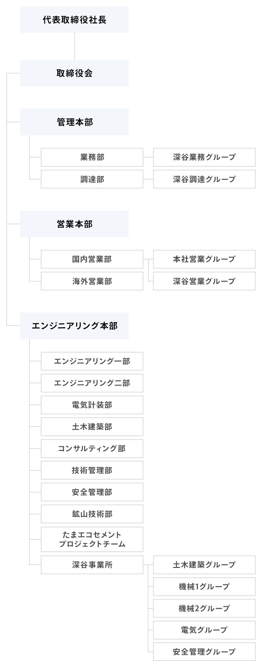262x661 pixels.
Task: Click the エンジニアリング本部 division box
Action: (x=74, y=326)
